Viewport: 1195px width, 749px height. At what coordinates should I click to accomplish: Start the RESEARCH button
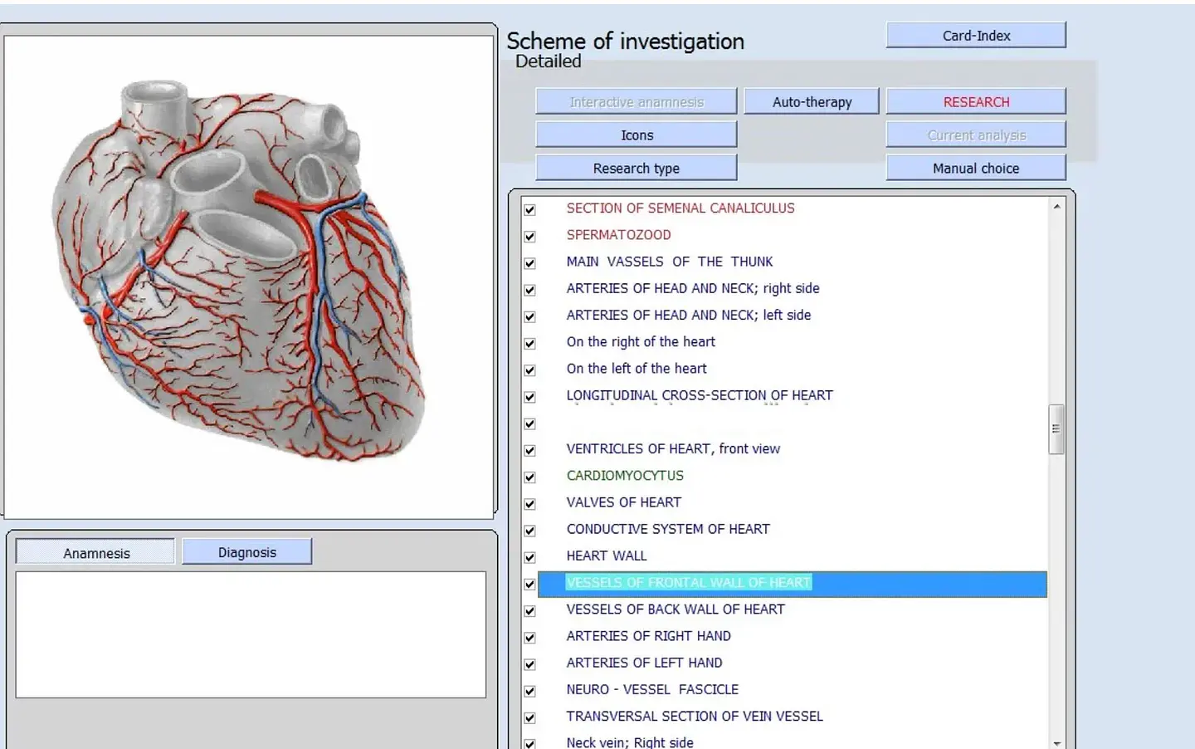point(976,102)
